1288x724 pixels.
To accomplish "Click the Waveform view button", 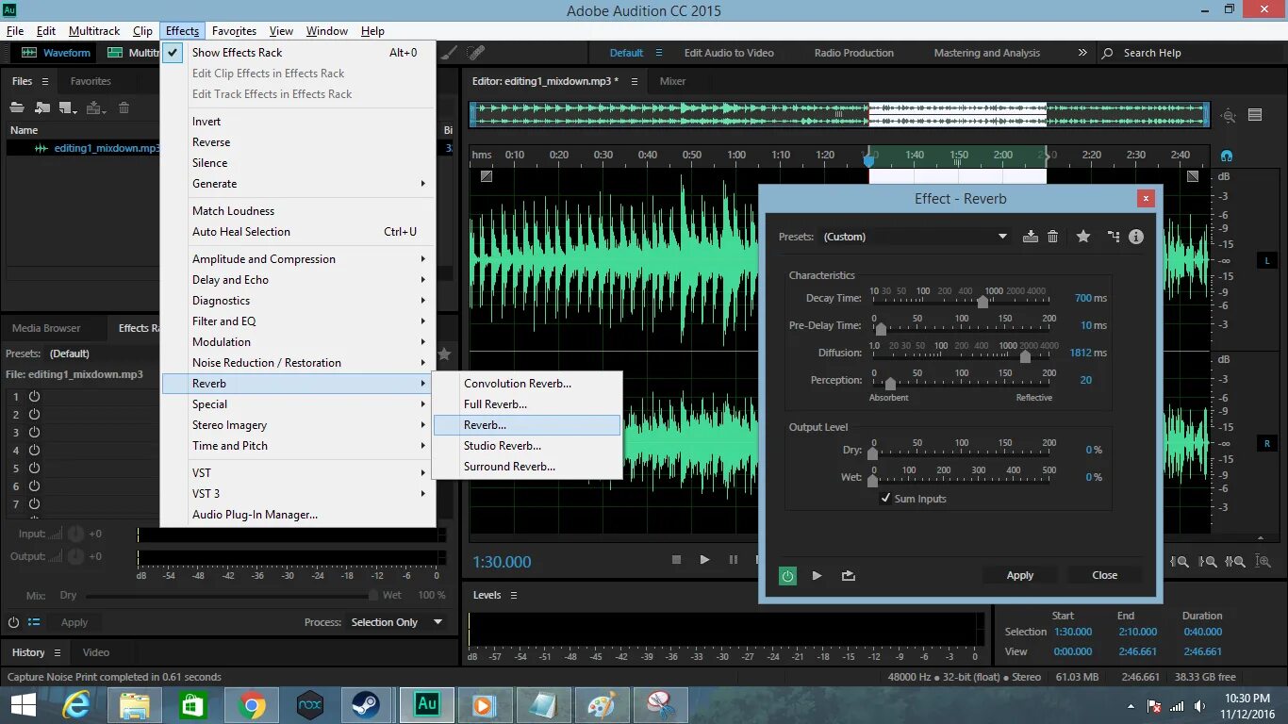I will tap(57, 53).
